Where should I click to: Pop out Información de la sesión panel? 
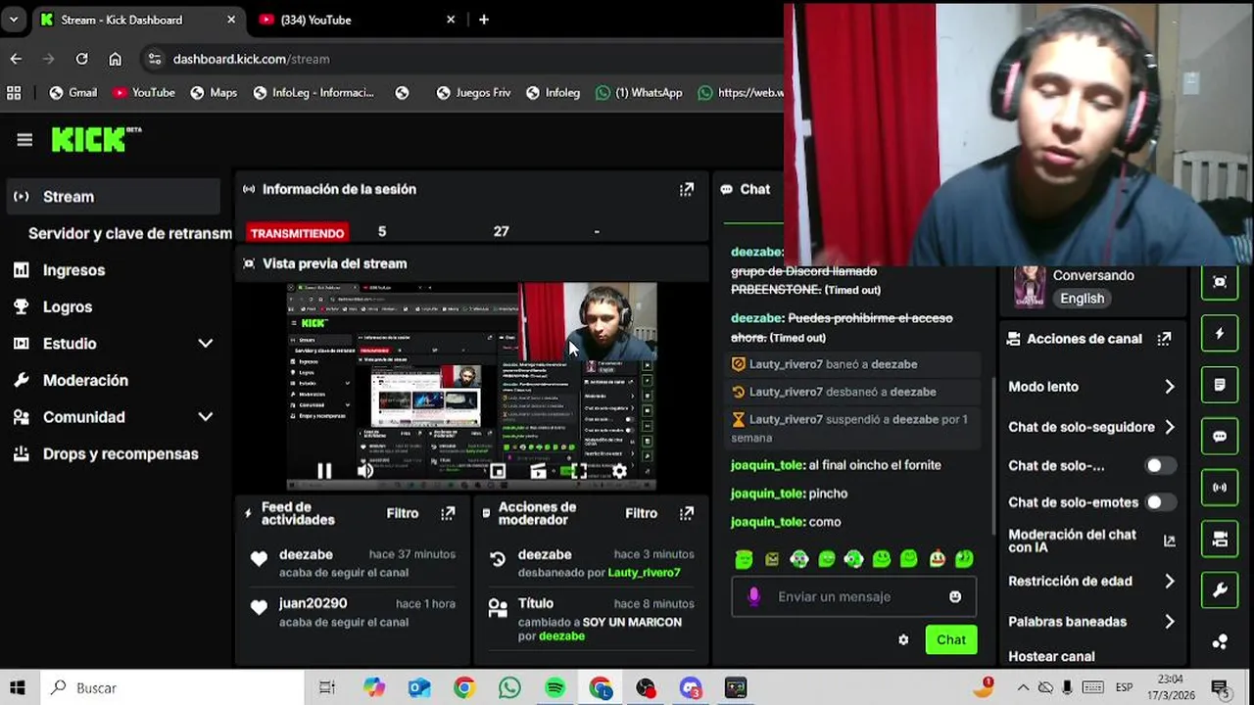[687, 189]
